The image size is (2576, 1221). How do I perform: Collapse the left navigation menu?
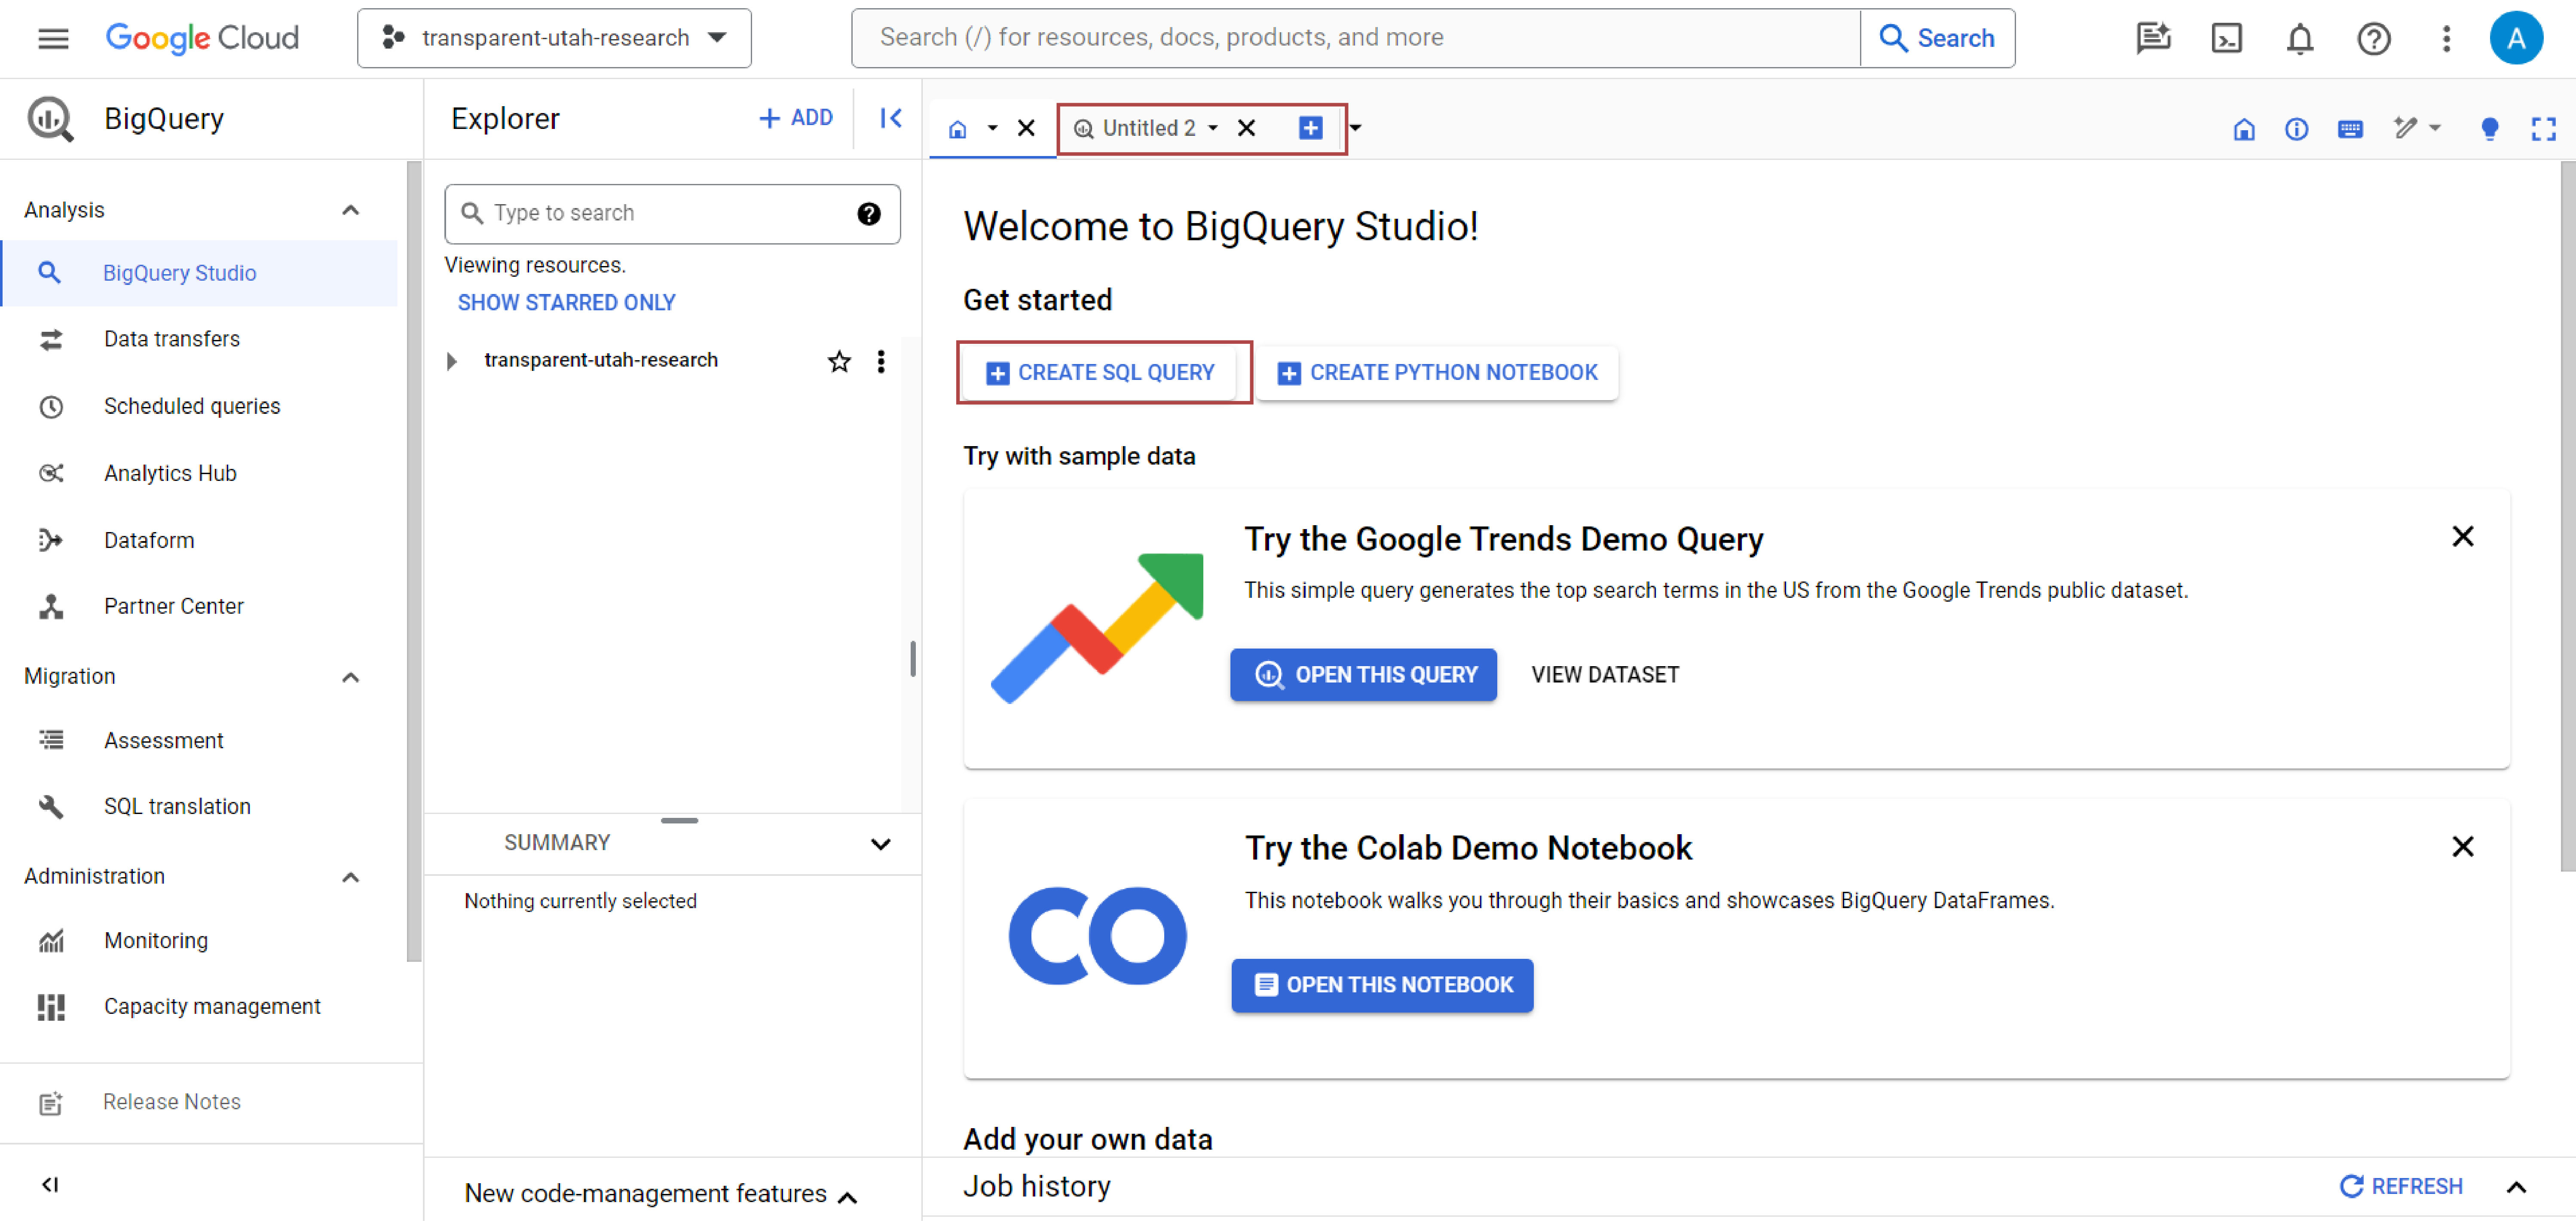50,1184
